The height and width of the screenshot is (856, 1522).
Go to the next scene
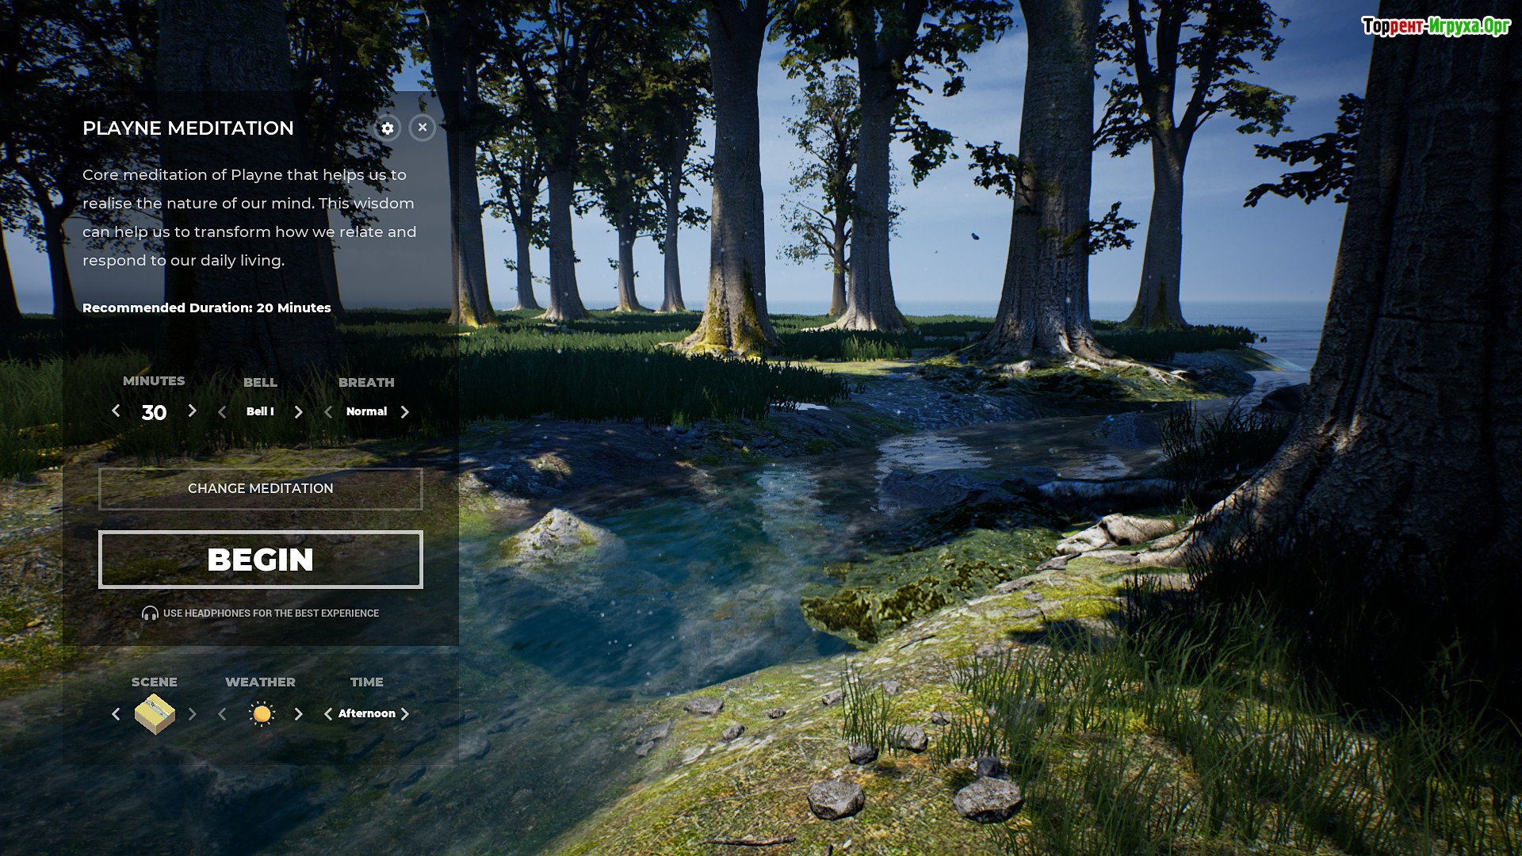coord(192,714)
